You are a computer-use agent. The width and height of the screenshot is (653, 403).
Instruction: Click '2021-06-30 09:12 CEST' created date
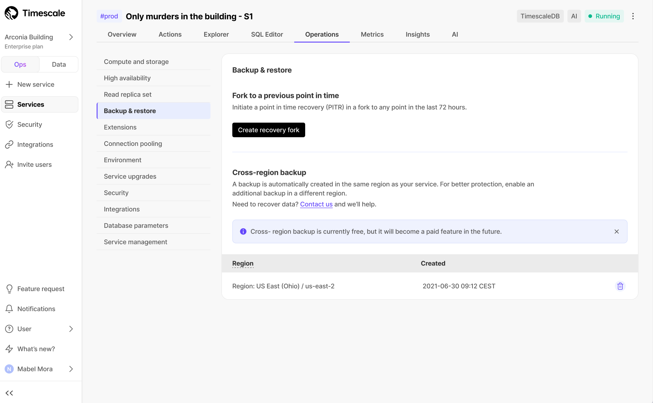pos(459,286)
